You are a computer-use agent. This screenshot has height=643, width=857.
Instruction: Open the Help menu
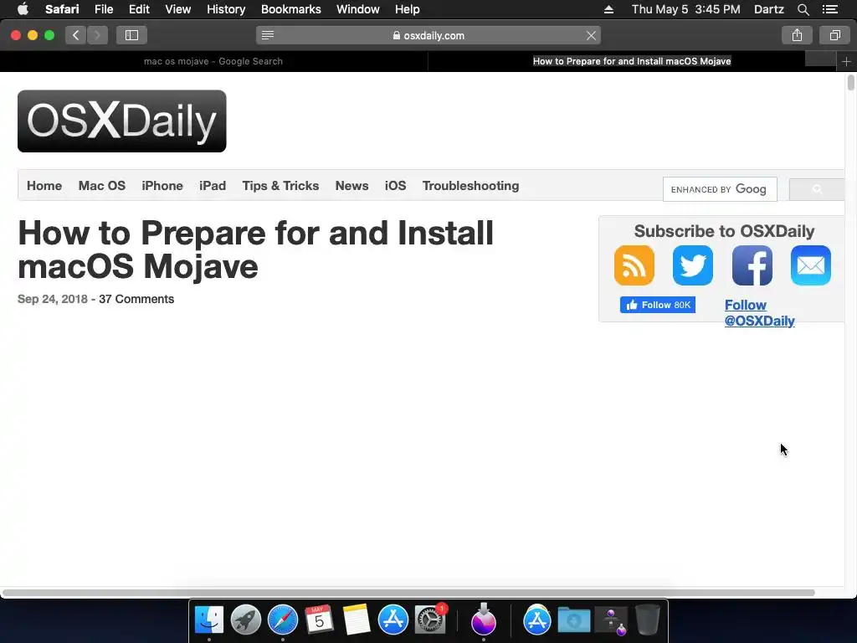408,9
